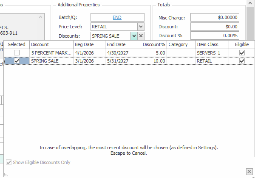Open the END link in Batch/Q
This screenshot has width=255, height=178.
click(x=116, y=17)
